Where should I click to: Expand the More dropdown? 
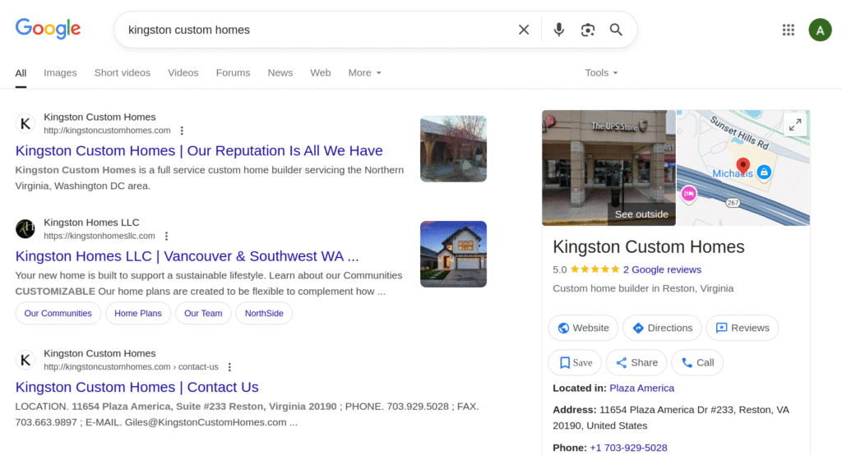pos(364,73)
